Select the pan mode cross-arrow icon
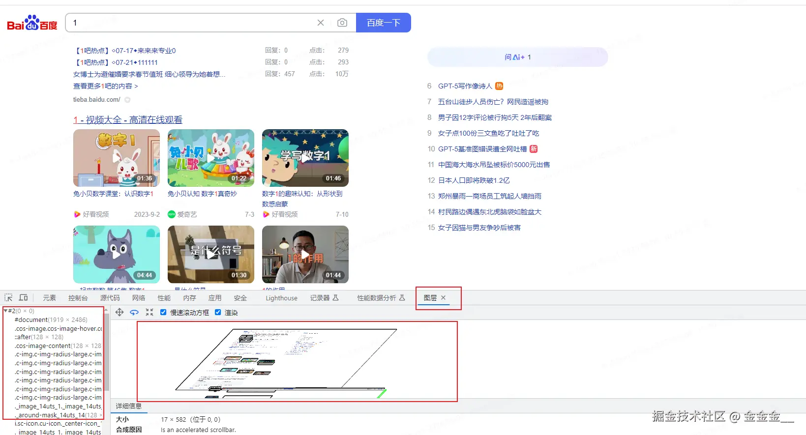 click(119, 312)
